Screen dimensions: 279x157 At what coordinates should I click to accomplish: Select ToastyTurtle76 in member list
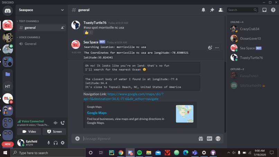(252, 58)
